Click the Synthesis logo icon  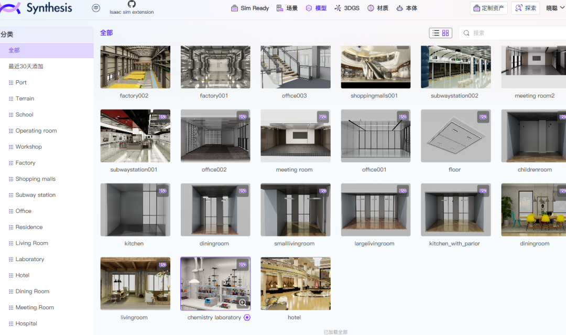point(10,7)
